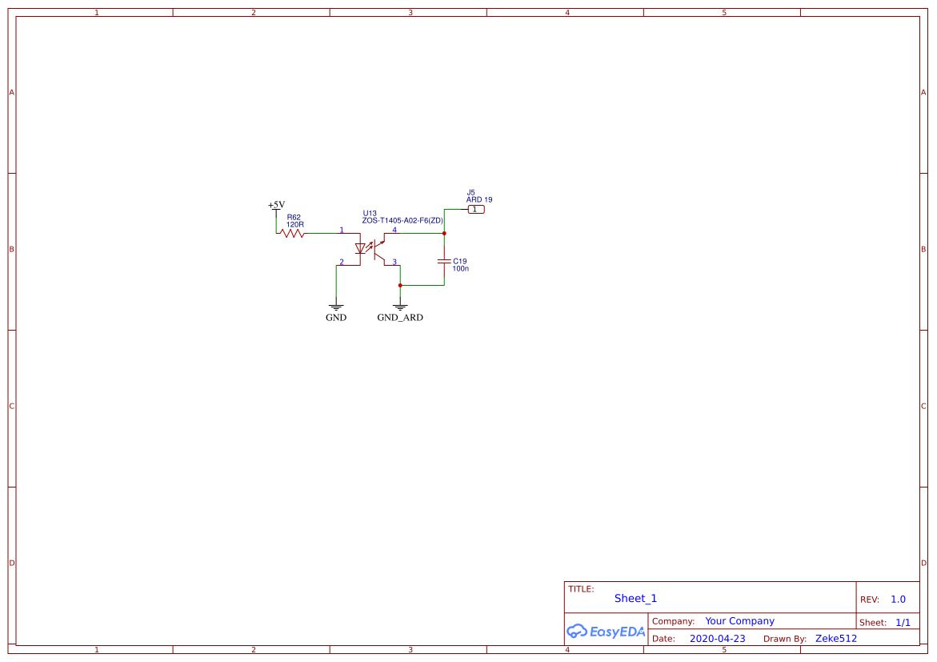Click the Zeke512 drawn-by name
Image resolution: width=937 pixels, height=662 pixels.
[x=835, y=638]
